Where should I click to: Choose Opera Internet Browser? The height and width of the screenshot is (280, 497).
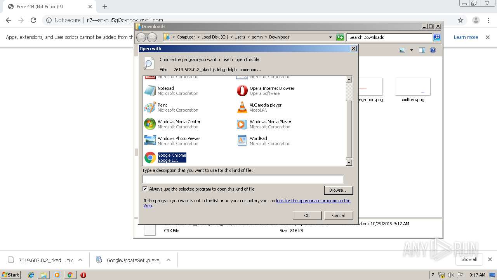point(266,91)
